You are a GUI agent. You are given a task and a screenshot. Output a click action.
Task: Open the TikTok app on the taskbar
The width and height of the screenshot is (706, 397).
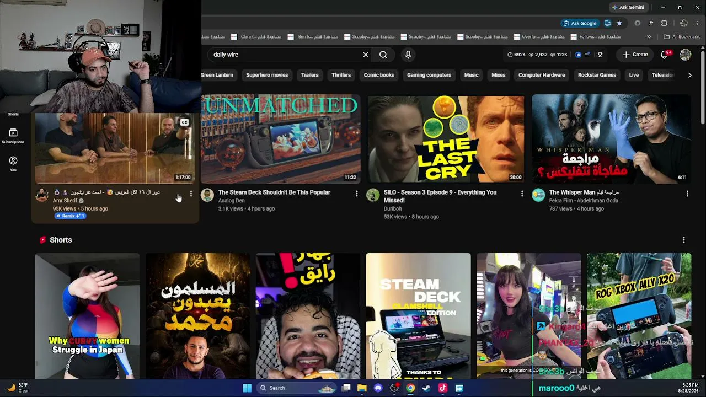click(443, 388)
